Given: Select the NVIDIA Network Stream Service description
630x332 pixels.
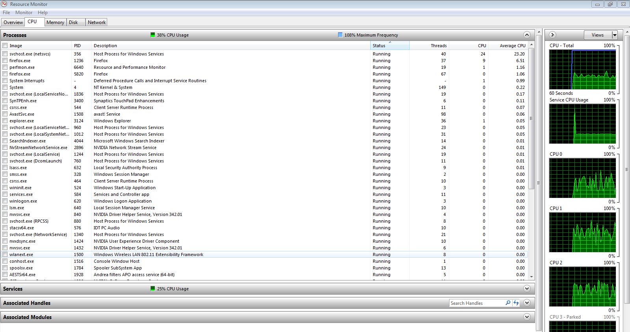Looking at the screenshot, I should coord(125,148).
